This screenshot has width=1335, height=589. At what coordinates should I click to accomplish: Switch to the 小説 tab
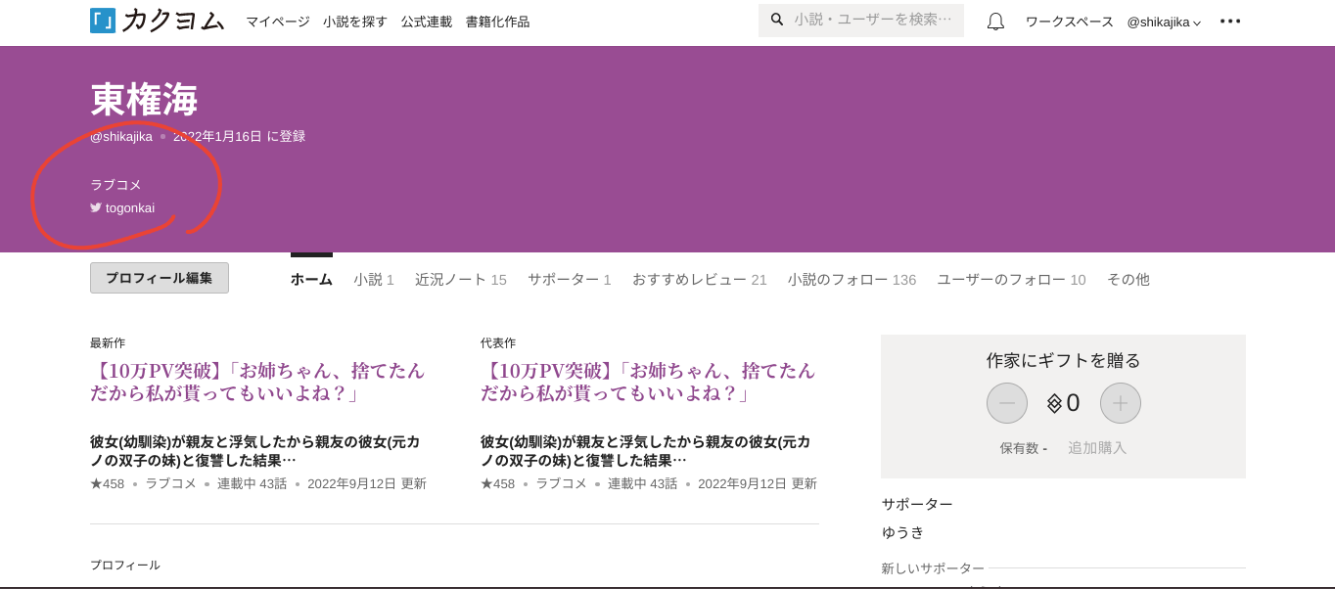(x=373, y=280)
